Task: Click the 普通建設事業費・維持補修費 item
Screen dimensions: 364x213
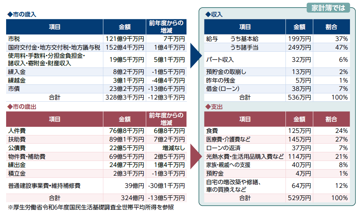Action: [44, 186]
